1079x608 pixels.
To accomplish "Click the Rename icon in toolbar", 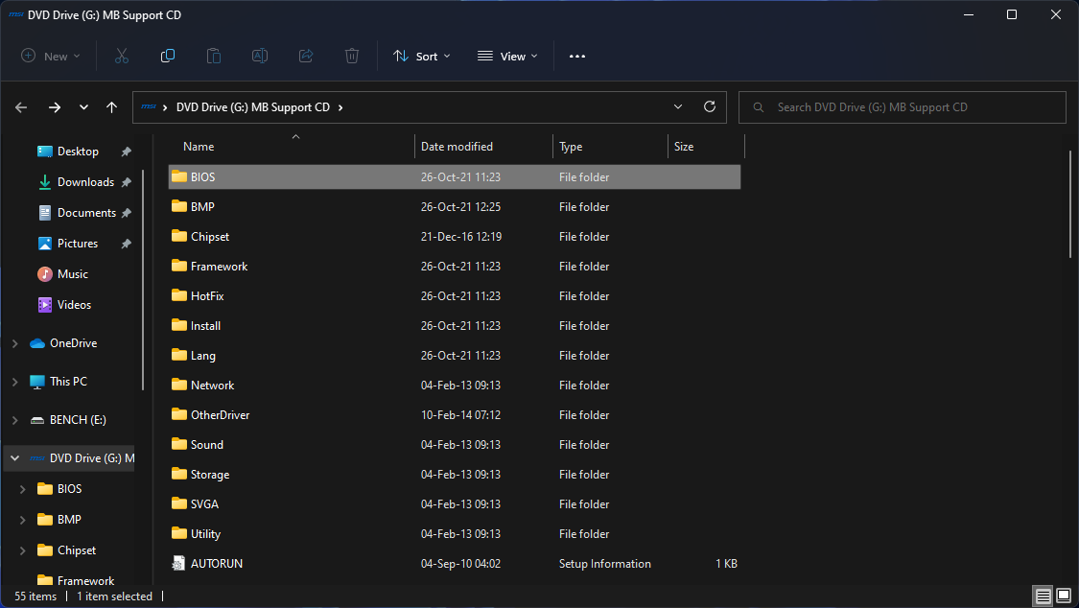I will tap(259, 56).
